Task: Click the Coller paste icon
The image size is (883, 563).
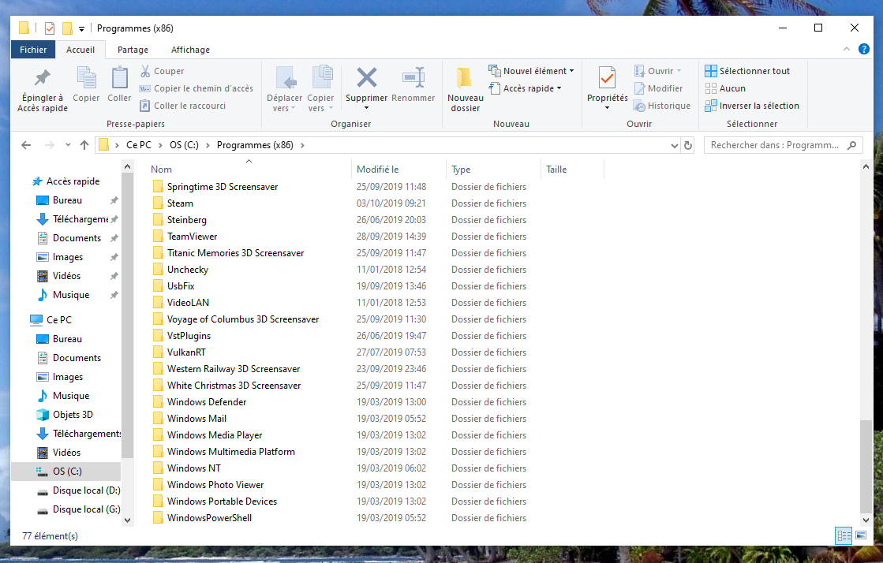Action: [119, 84]
